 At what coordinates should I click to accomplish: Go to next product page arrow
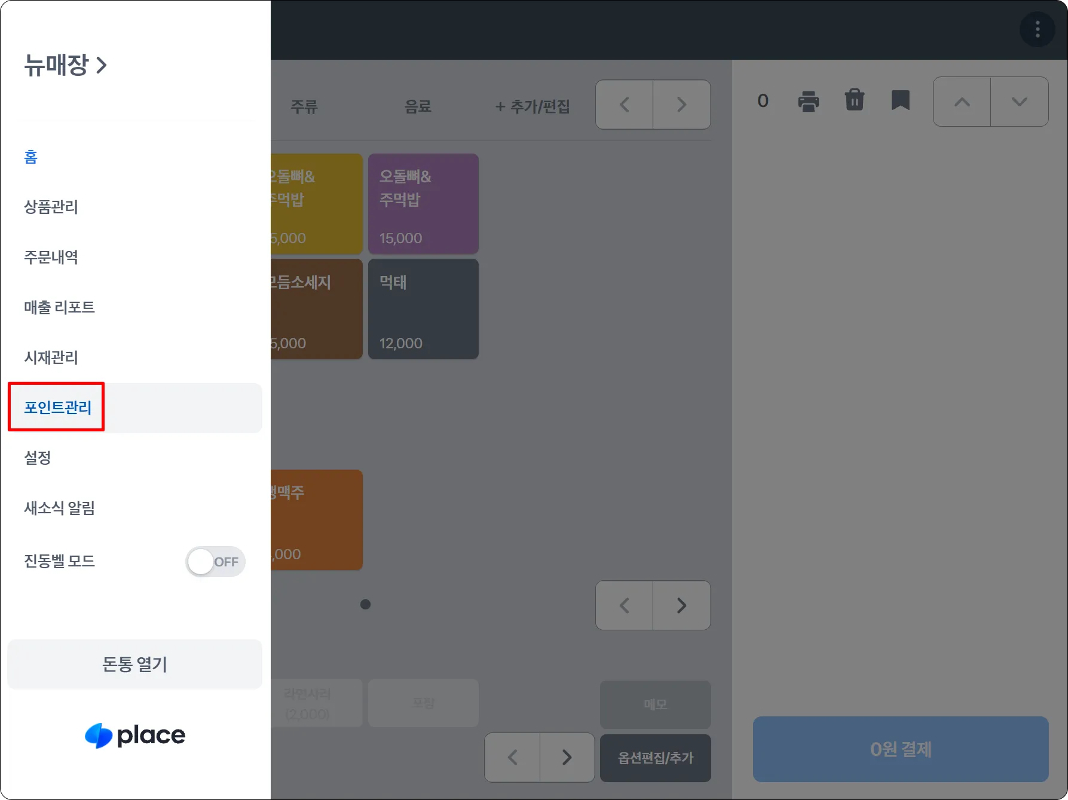[681, 605]
